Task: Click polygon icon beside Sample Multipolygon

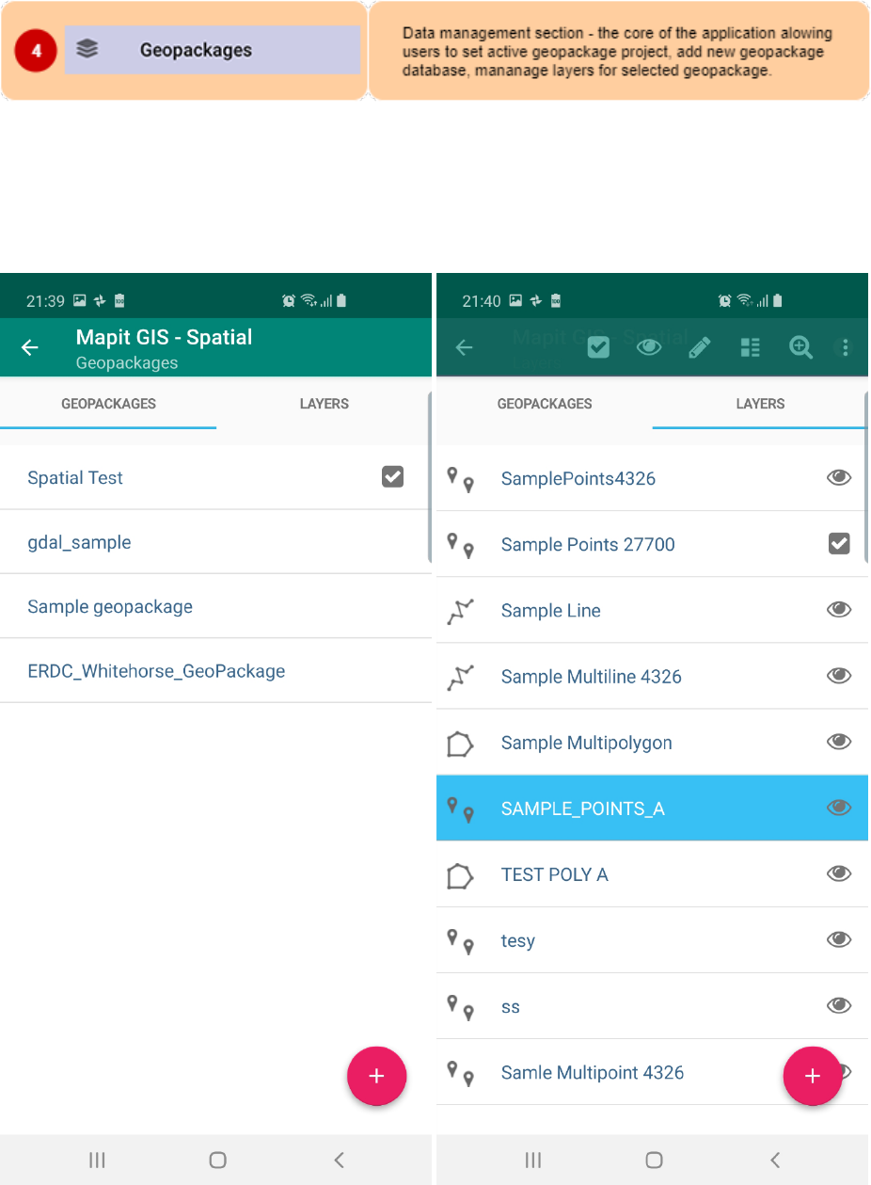Action: click(x=459, y=744)
